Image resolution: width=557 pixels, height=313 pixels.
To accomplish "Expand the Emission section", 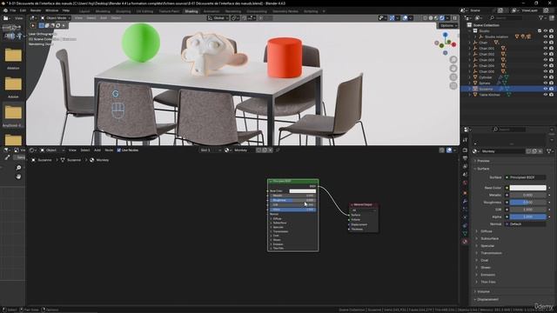I will point(487,275).
